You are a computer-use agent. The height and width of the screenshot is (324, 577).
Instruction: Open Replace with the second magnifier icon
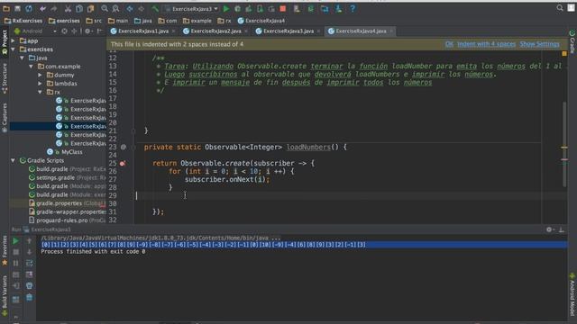click(115, 8)
